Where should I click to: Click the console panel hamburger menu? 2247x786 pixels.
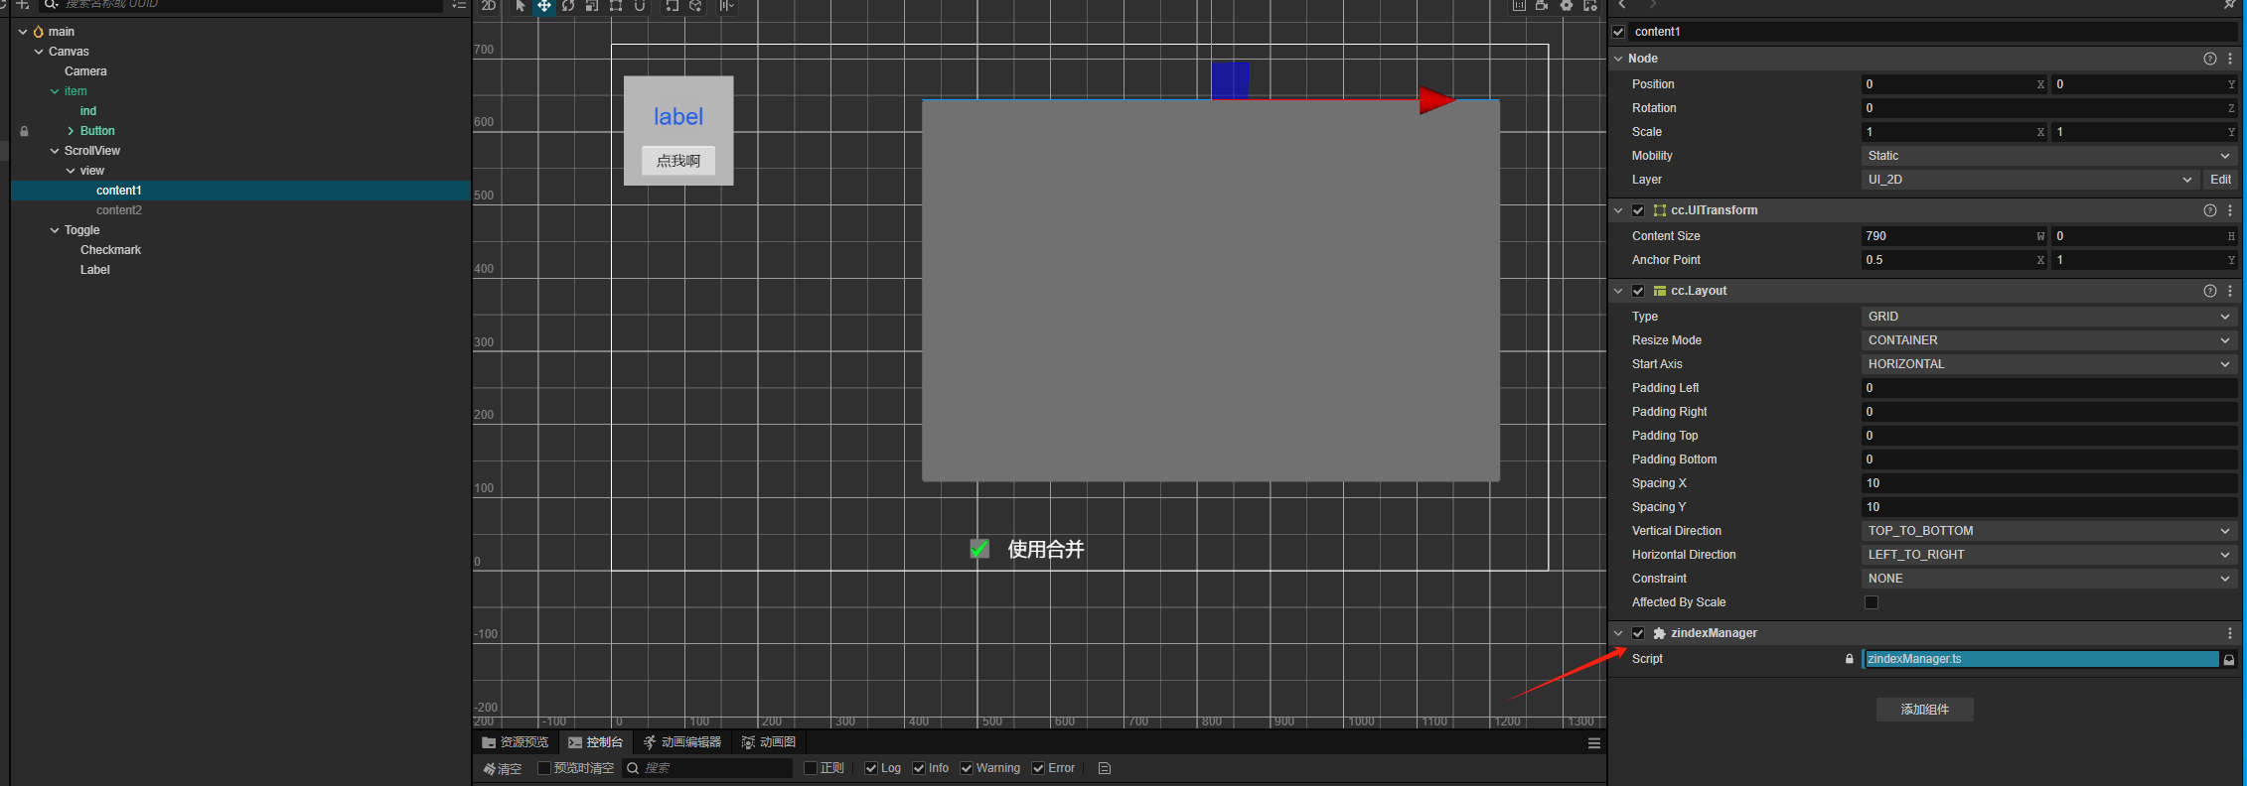coord(1594,743)
